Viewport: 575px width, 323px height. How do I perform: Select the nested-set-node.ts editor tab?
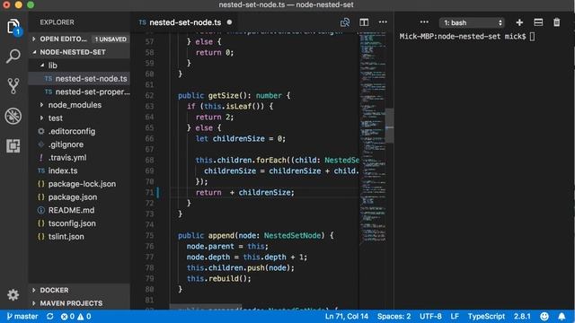tap(185, 22)
